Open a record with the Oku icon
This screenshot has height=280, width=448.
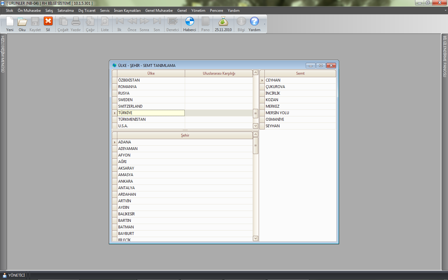[22, 22]
